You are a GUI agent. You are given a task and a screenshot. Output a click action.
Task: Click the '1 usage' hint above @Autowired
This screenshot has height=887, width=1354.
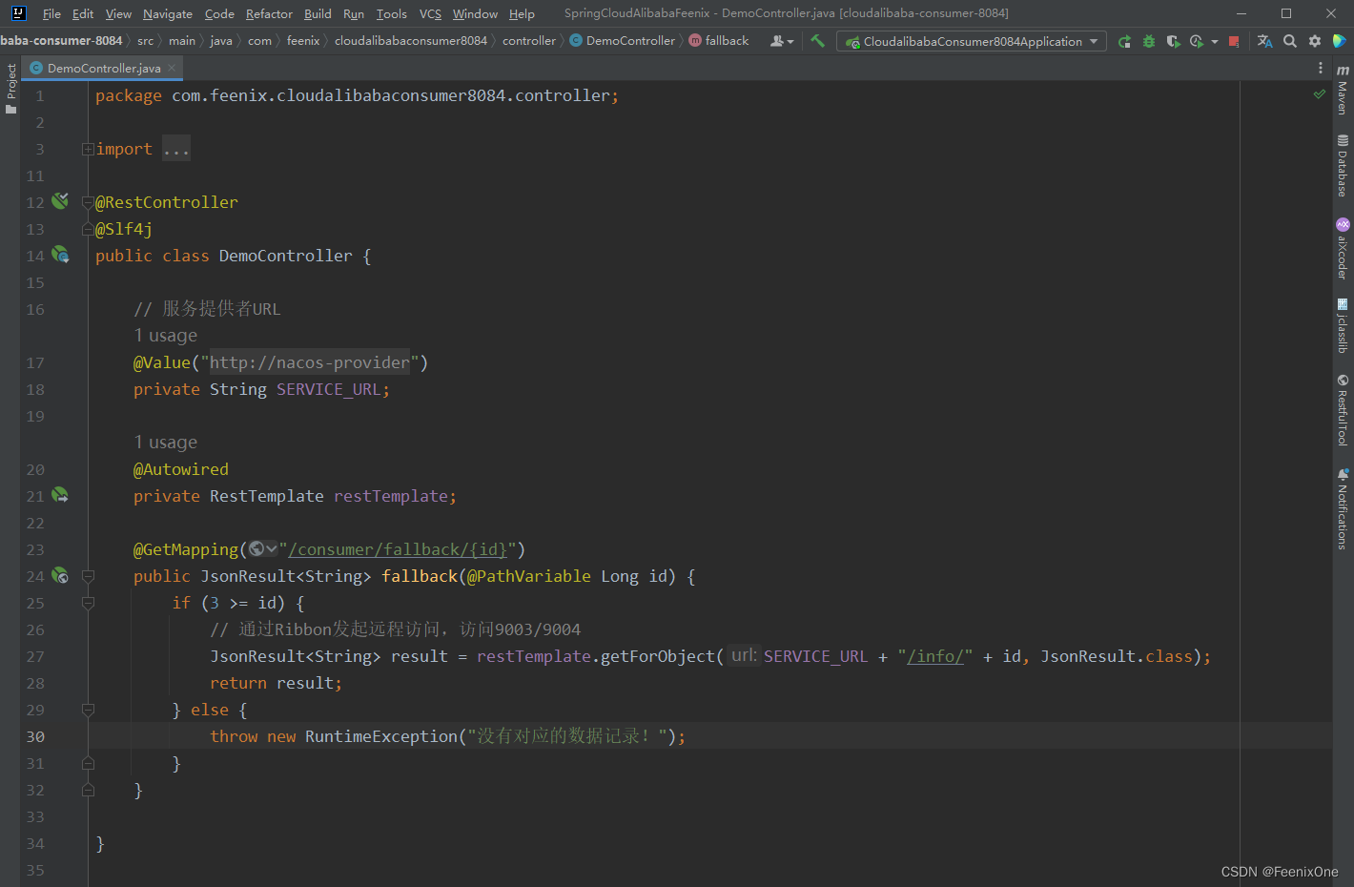pyautogui.click(x=166, y=443)
